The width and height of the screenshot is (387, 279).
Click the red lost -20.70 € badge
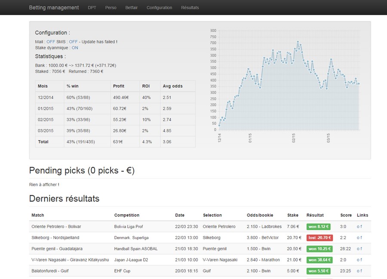pyautogui.click(x=319, y=238)
